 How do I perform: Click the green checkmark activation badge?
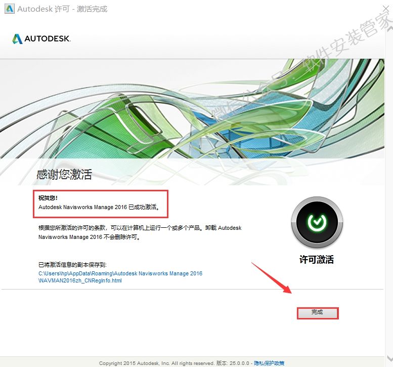coord(317,222)
